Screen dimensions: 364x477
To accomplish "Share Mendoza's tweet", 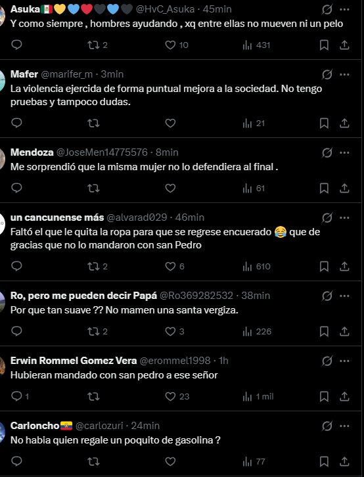I will point(344,189).
